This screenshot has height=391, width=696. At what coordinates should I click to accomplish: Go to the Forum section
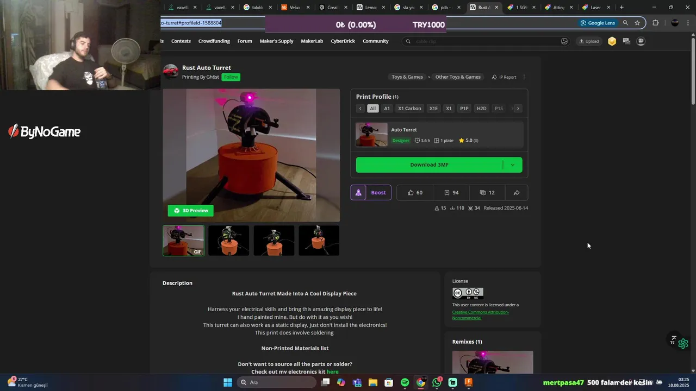point(245,41)
